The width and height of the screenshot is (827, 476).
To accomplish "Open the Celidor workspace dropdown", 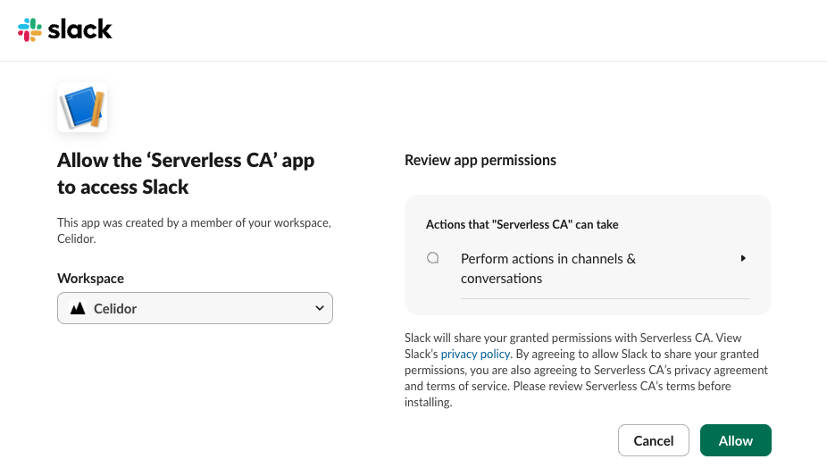I will pos(196,308).
